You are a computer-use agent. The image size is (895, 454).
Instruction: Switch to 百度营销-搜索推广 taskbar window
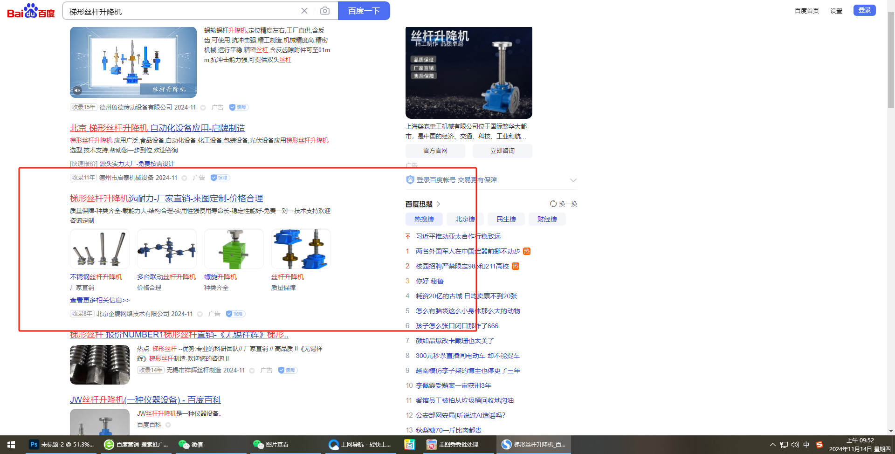tap(136, 445)
